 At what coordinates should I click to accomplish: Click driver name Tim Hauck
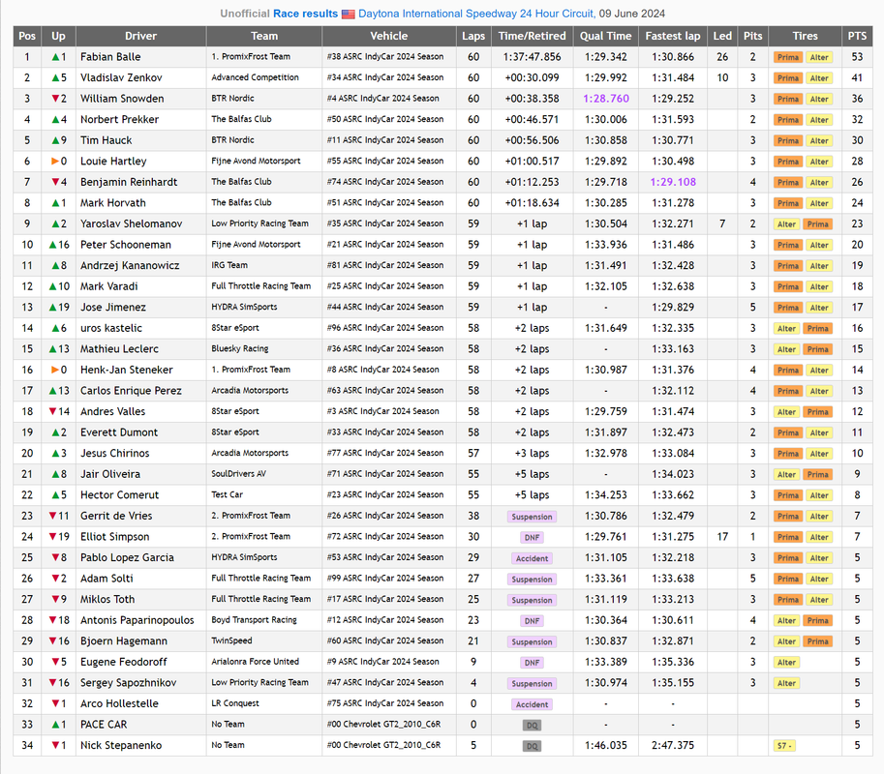[106, 140]
